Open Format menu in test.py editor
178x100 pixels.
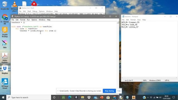pyautogui.click(x=23, y=20)
